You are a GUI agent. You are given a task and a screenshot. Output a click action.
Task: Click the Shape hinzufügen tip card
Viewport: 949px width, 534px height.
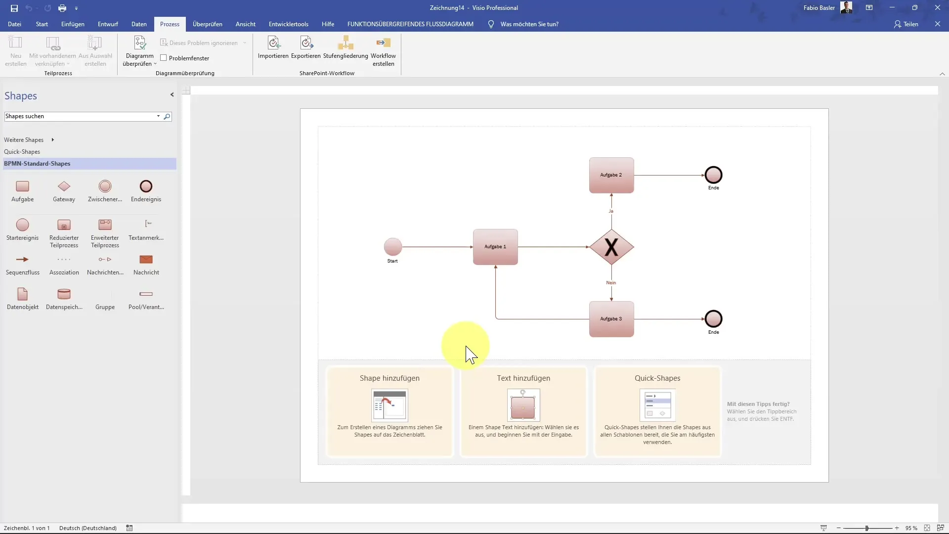[x=389, y=411]
